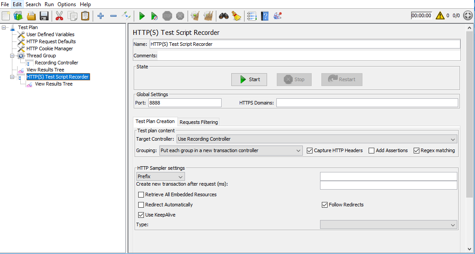Click the Restart button
Image resolution: width=475 pixels, height=254 pixels.
pos(342,79)
